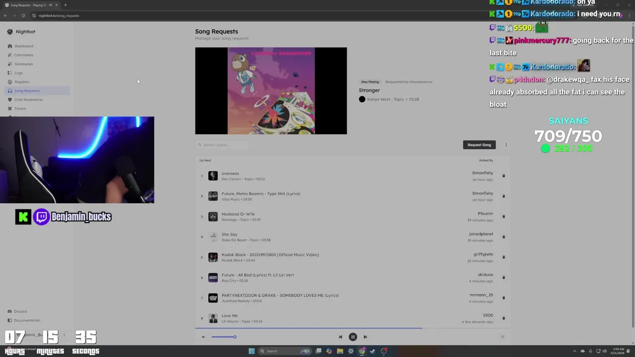
Task: Open File Explorer from the taskbar
Action: (340, 351)
